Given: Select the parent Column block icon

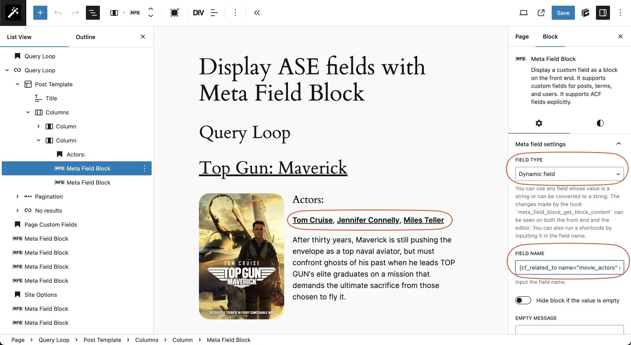Looking at the screenshot, I should [114, 13].
